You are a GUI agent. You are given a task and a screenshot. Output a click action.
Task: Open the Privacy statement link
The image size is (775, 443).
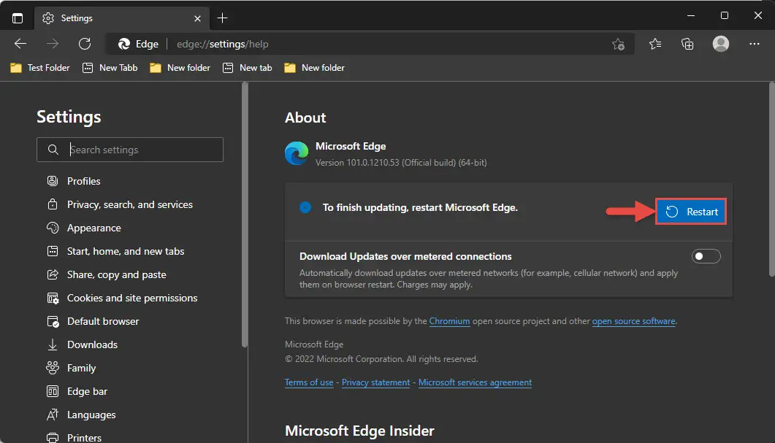(375, 382)
